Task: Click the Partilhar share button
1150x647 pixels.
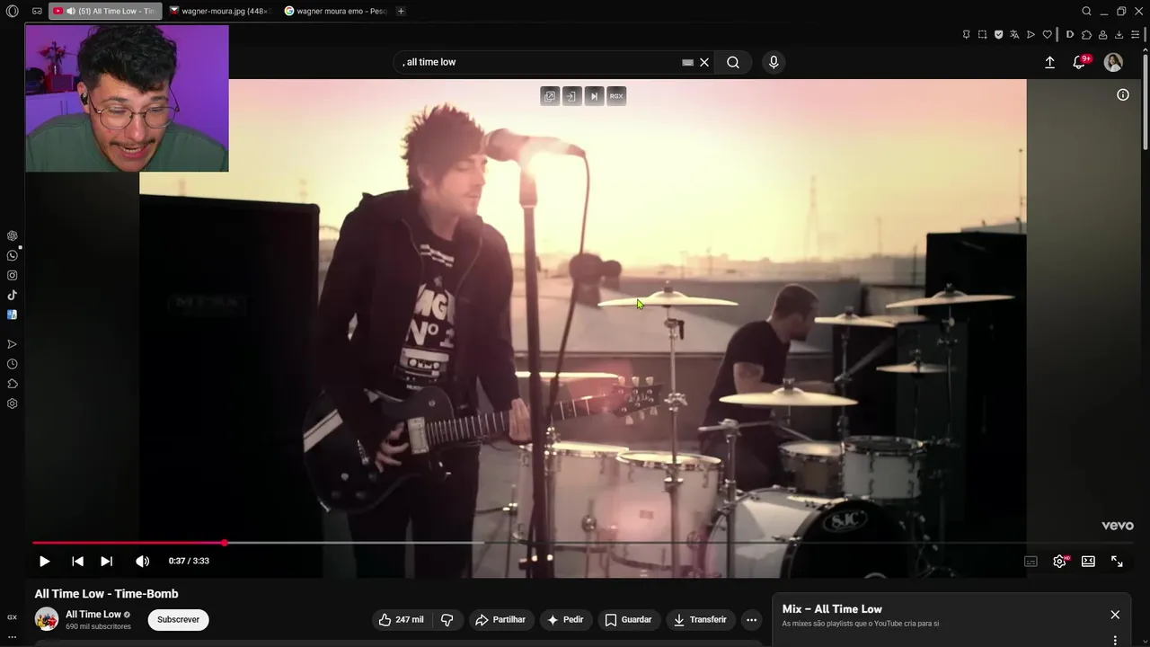Action: coord(500,619)
